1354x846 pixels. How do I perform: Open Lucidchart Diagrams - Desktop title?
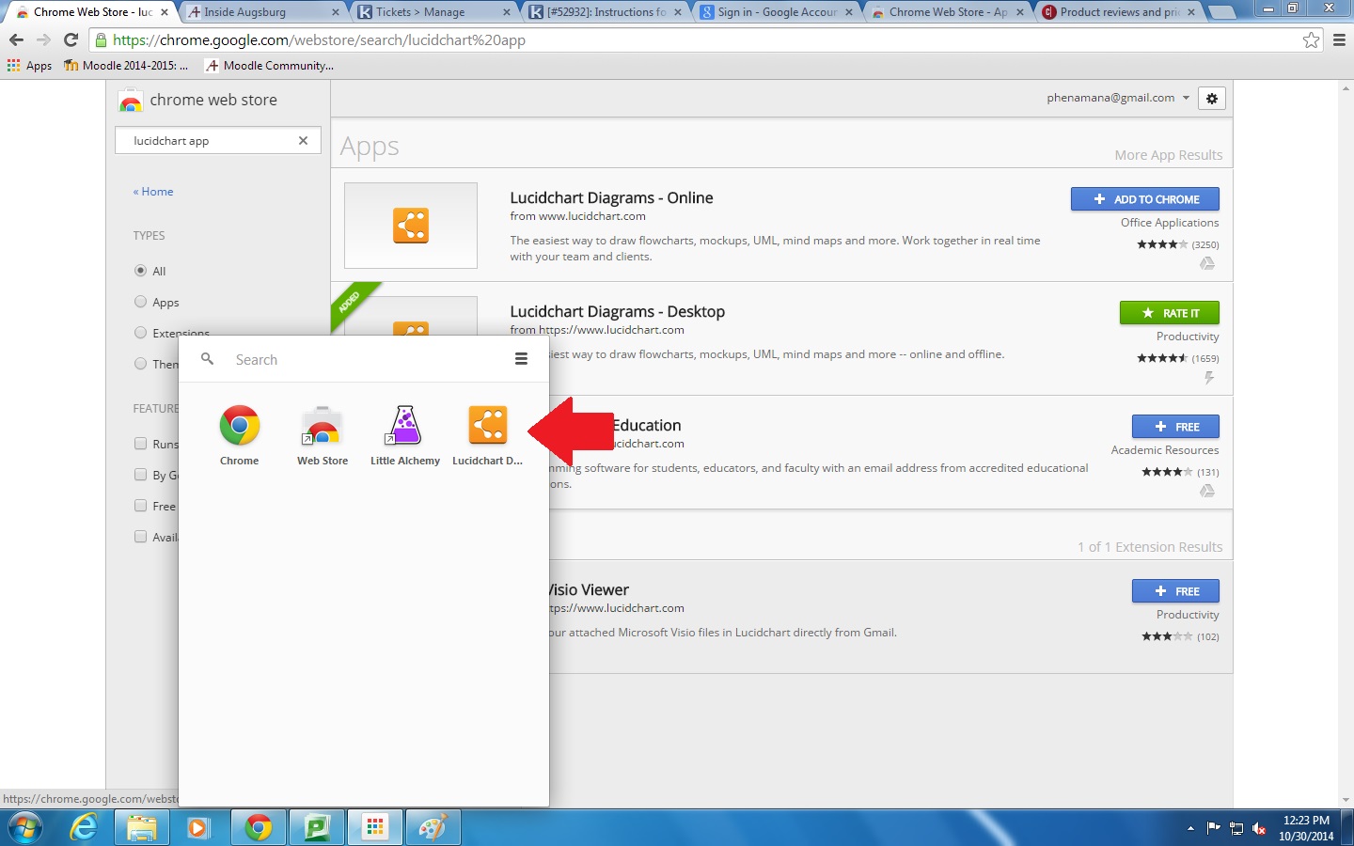[617, 312]
